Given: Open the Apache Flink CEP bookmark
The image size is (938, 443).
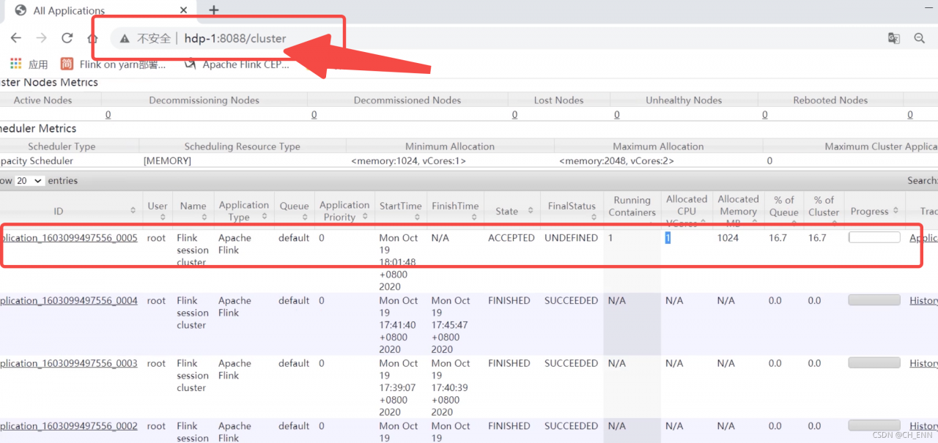Looking at the screenshot, I should coord(238,64).
